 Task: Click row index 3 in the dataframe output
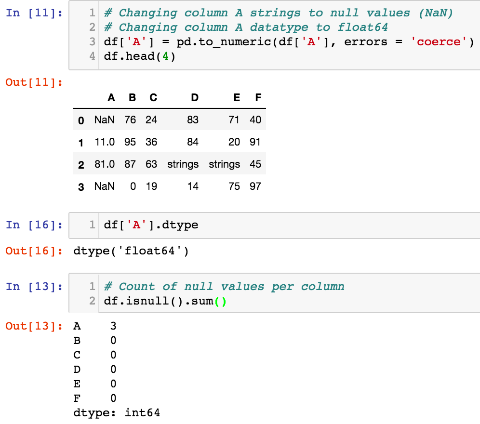80,186
